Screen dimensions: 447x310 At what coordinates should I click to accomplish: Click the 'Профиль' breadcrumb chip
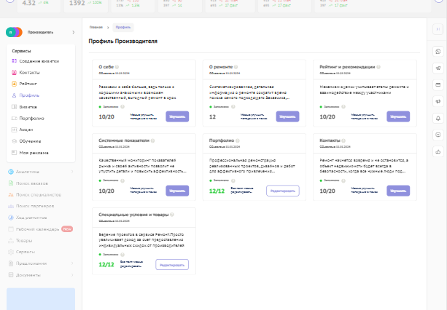click(x=123, y=28)
